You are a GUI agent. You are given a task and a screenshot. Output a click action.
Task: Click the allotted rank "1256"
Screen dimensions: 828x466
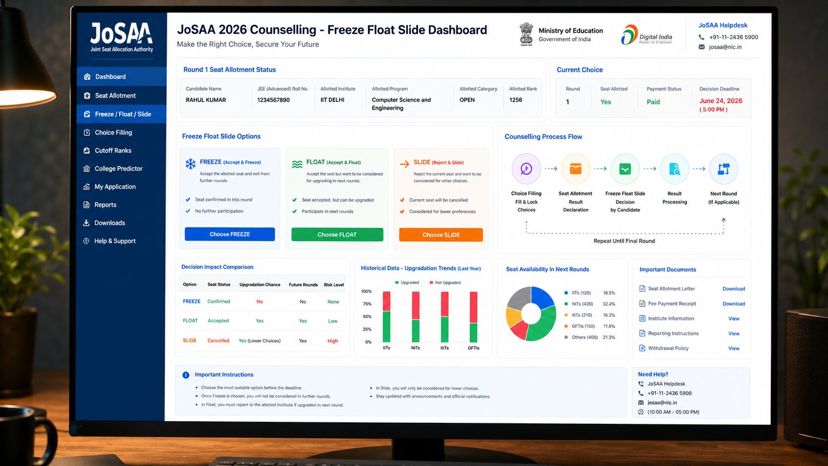[x=516, y=100]
